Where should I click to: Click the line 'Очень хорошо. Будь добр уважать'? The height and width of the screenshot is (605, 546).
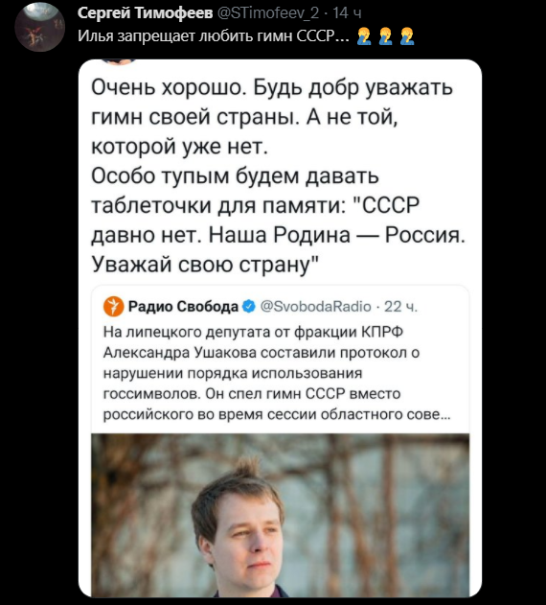coord(272,87)
